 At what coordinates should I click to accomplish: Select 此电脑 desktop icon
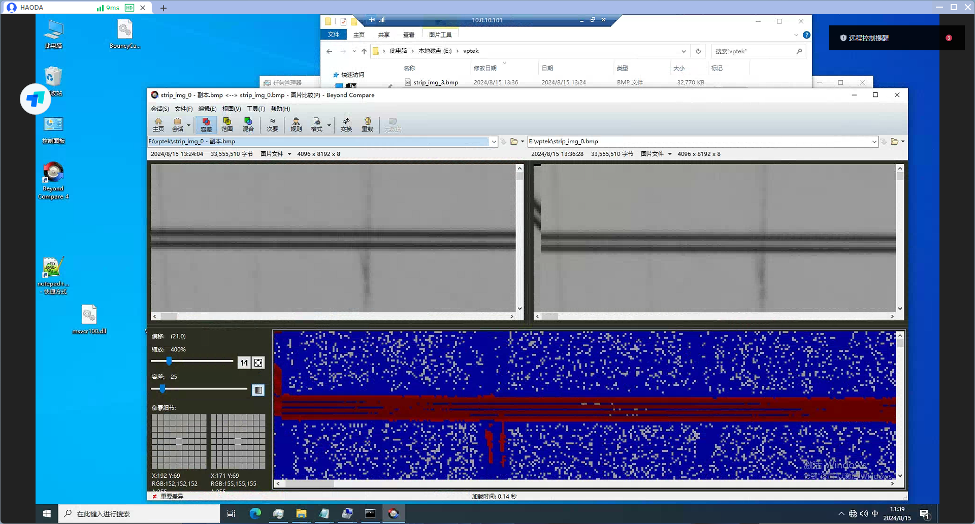[53, 34]
